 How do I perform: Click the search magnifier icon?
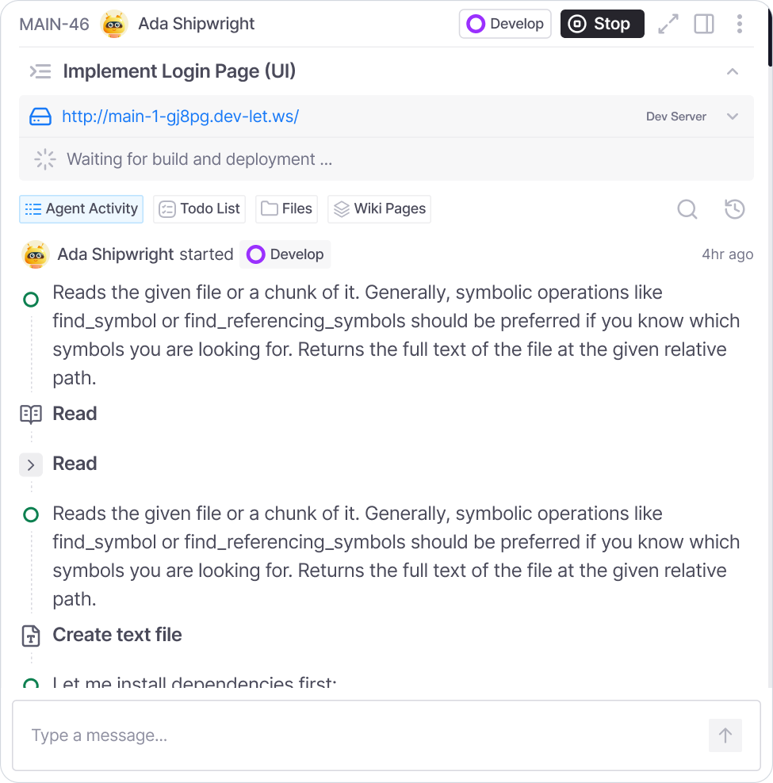click(x=687, y=209)
